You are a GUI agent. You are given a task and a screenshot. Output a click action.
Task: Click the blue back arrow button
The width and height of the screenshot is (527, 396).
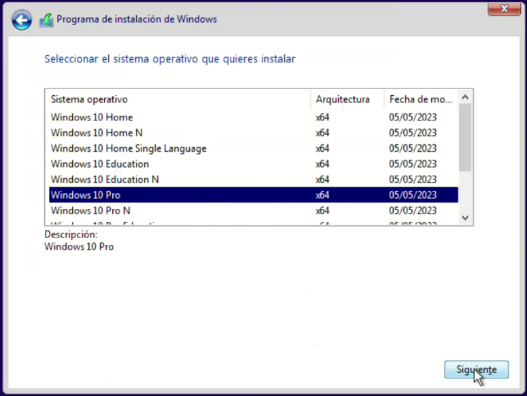pyautogui.click(x=22, y=20)
